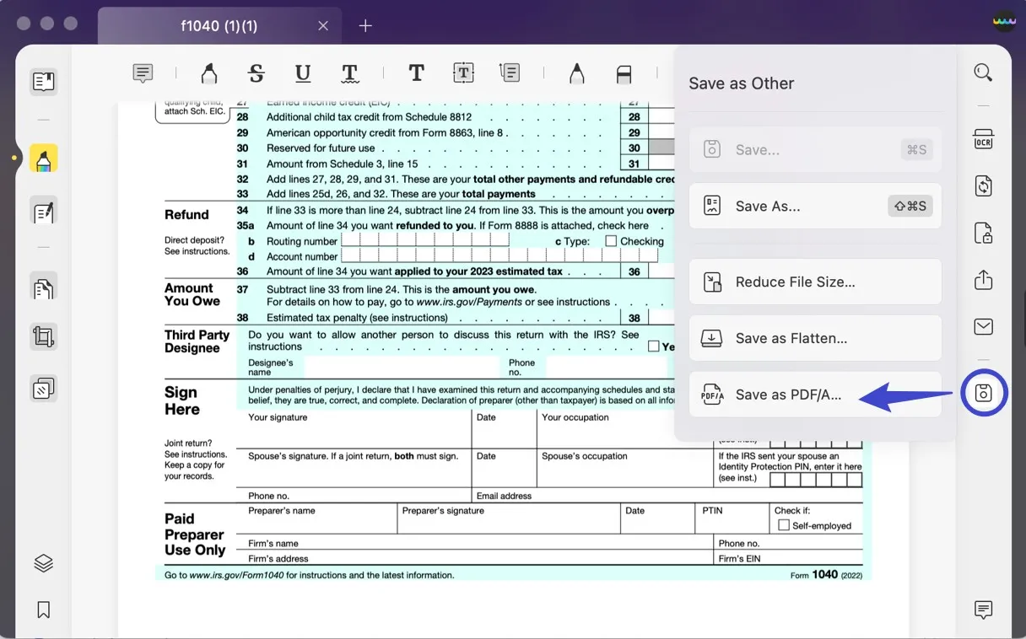Select the Strikethrough tool

256,73
